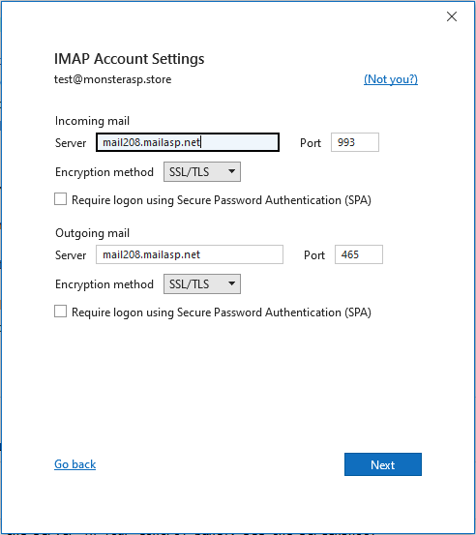Focus the Incoming mail Server field
The width and height of the screenshot is (476, 535).
tap(188, 142)
